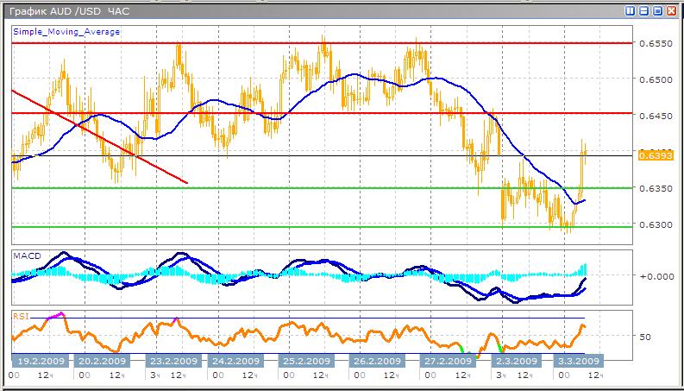Select the 27.2.2009 date marker

pos(449,361)
